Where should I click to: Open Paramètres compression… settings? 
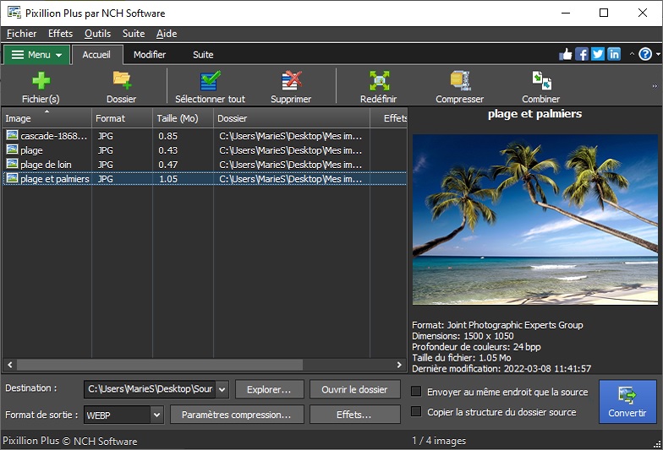coord(237,415)
